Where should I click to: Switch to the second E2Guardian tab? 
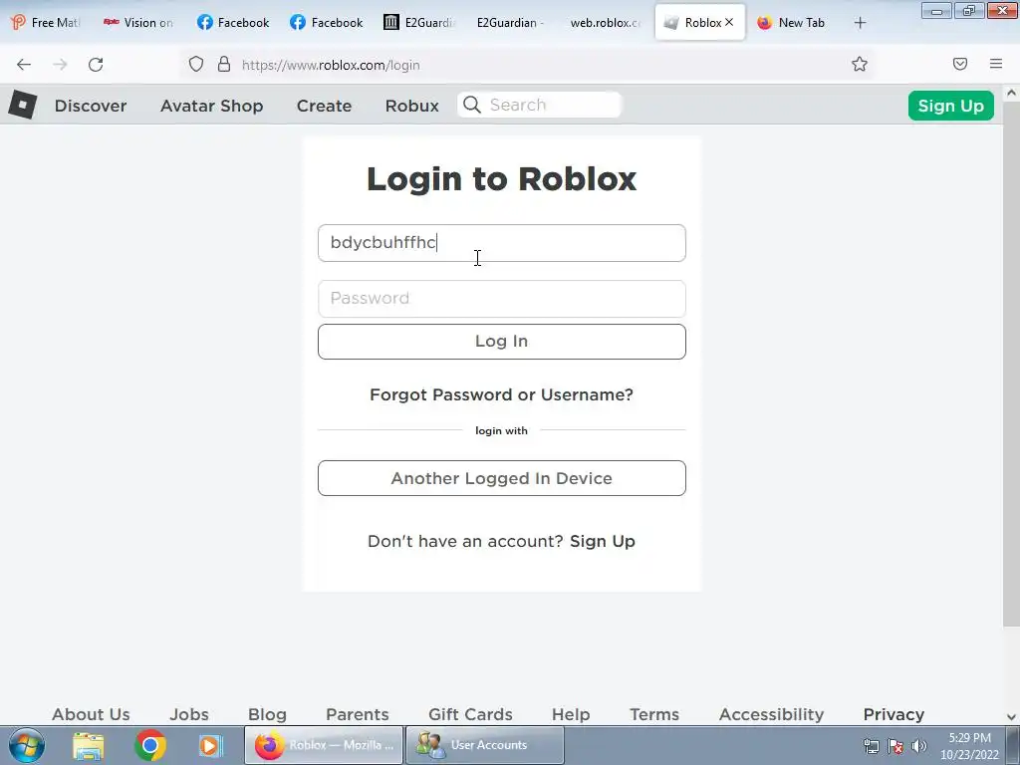(x=513, y=23)
